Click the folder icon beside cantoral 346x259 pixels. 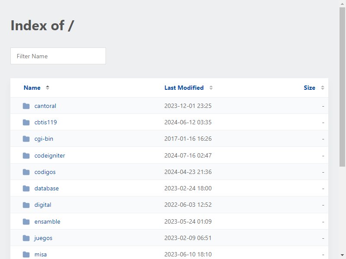click(26, 106)
